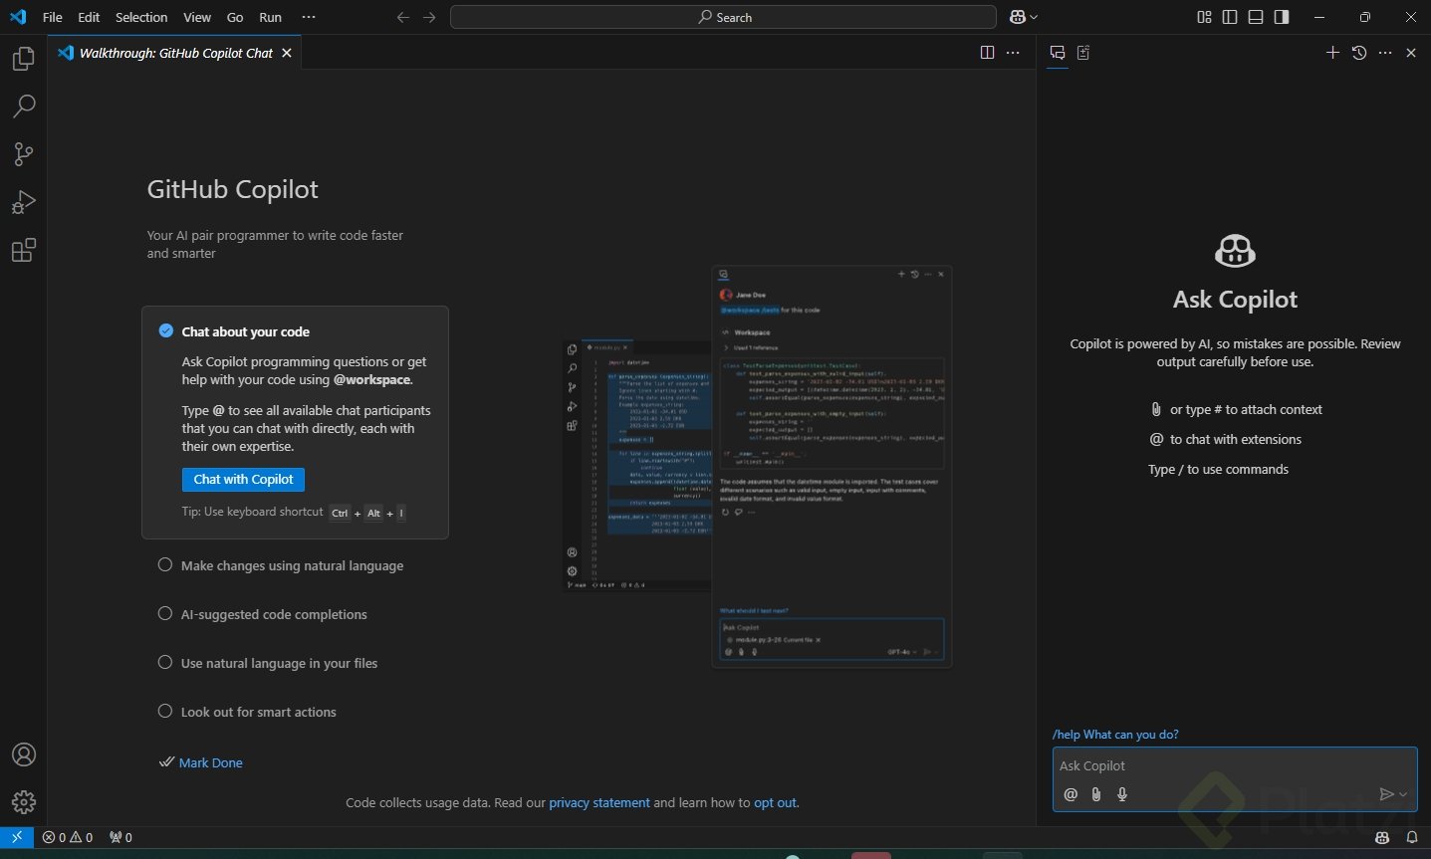Click the Copilot status icon in status bar
The image size is (1431, 859).
pos(1382,837)
